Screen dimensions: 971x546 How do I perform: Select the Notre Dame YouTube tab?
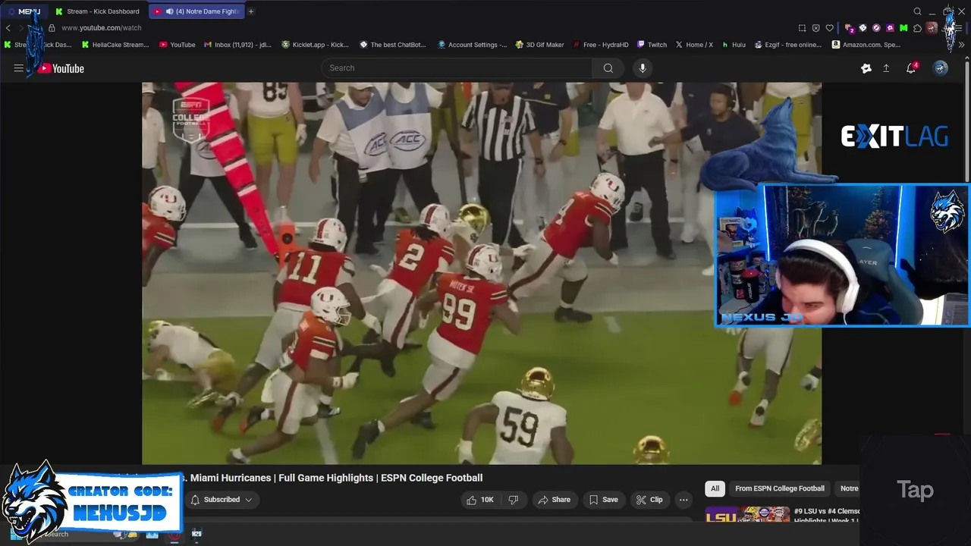(x=196, y=11)
